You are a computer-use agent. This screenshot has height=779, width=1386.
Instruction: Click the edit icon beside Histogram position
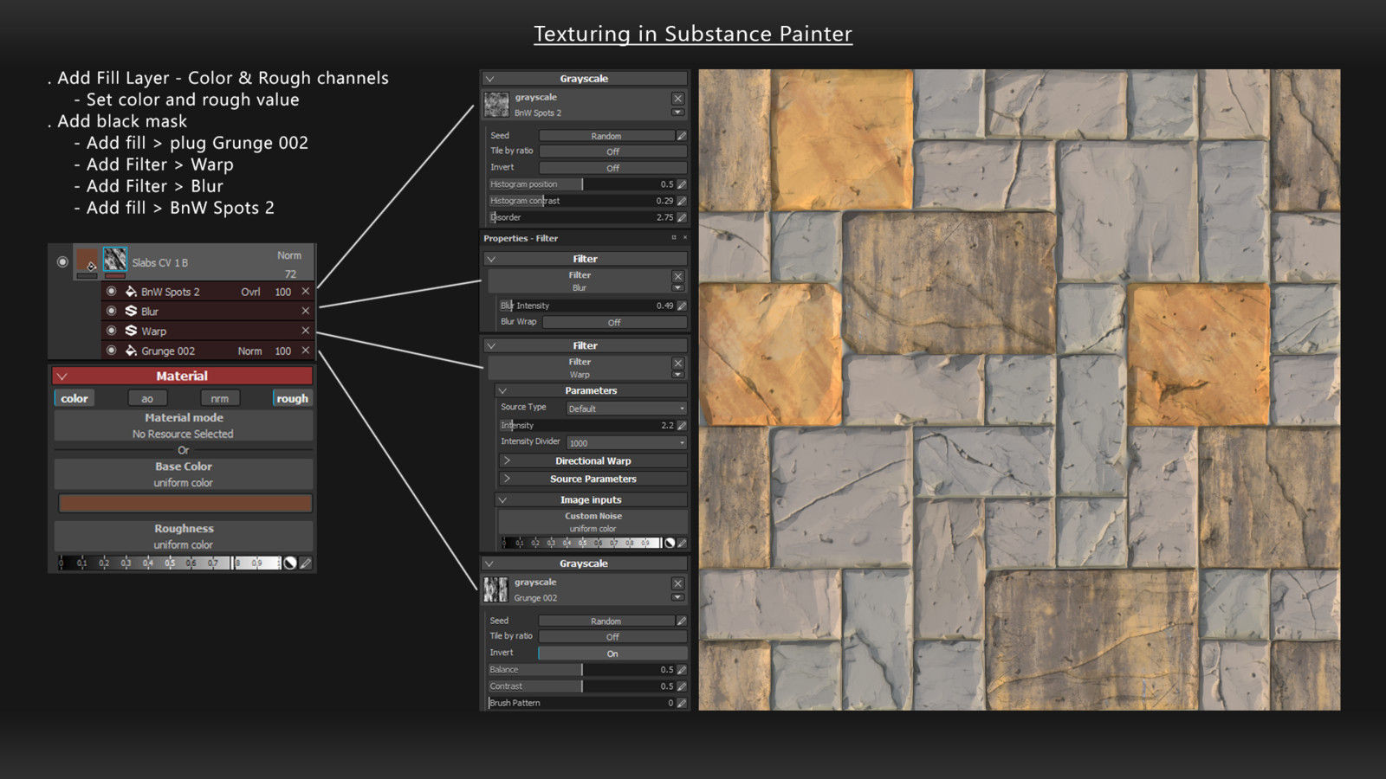pyautogui.click(x=682, y=184)
